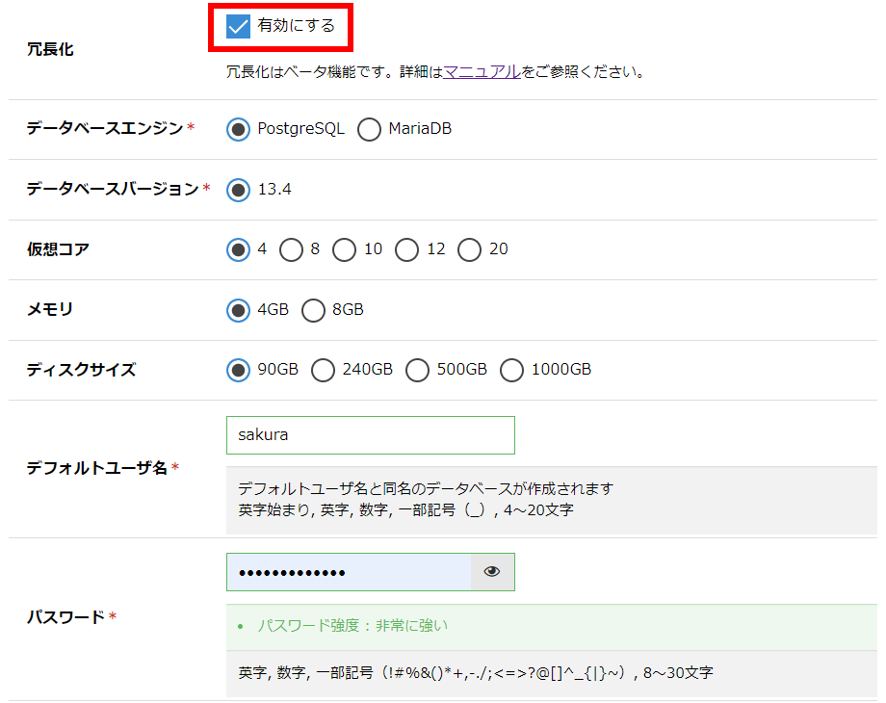Select 500GB disk size
886x703 pixels.
point(417,370)
